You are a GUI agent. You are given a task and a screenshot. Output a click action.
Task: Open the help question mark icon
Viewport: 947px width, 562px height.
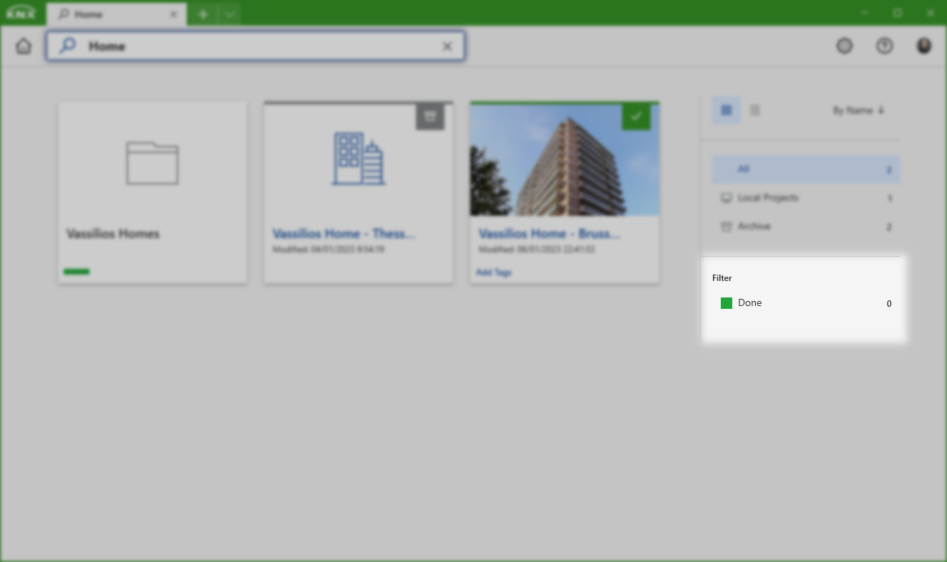pos(885,46)
